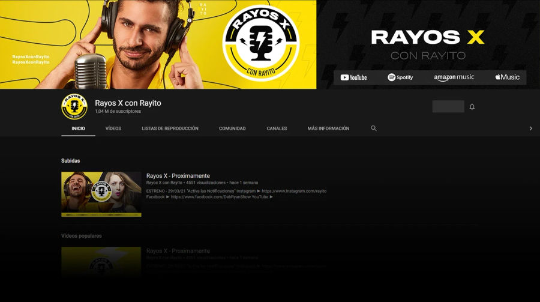Click the Spotify logo in banner
Screen dimensions: 540x302
(x=400, y=77)
